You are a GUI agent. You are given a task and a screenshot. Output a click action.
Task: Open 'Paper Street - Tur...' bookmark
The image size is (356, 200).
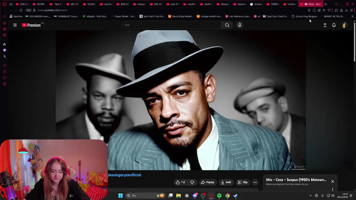coord(123,16)
